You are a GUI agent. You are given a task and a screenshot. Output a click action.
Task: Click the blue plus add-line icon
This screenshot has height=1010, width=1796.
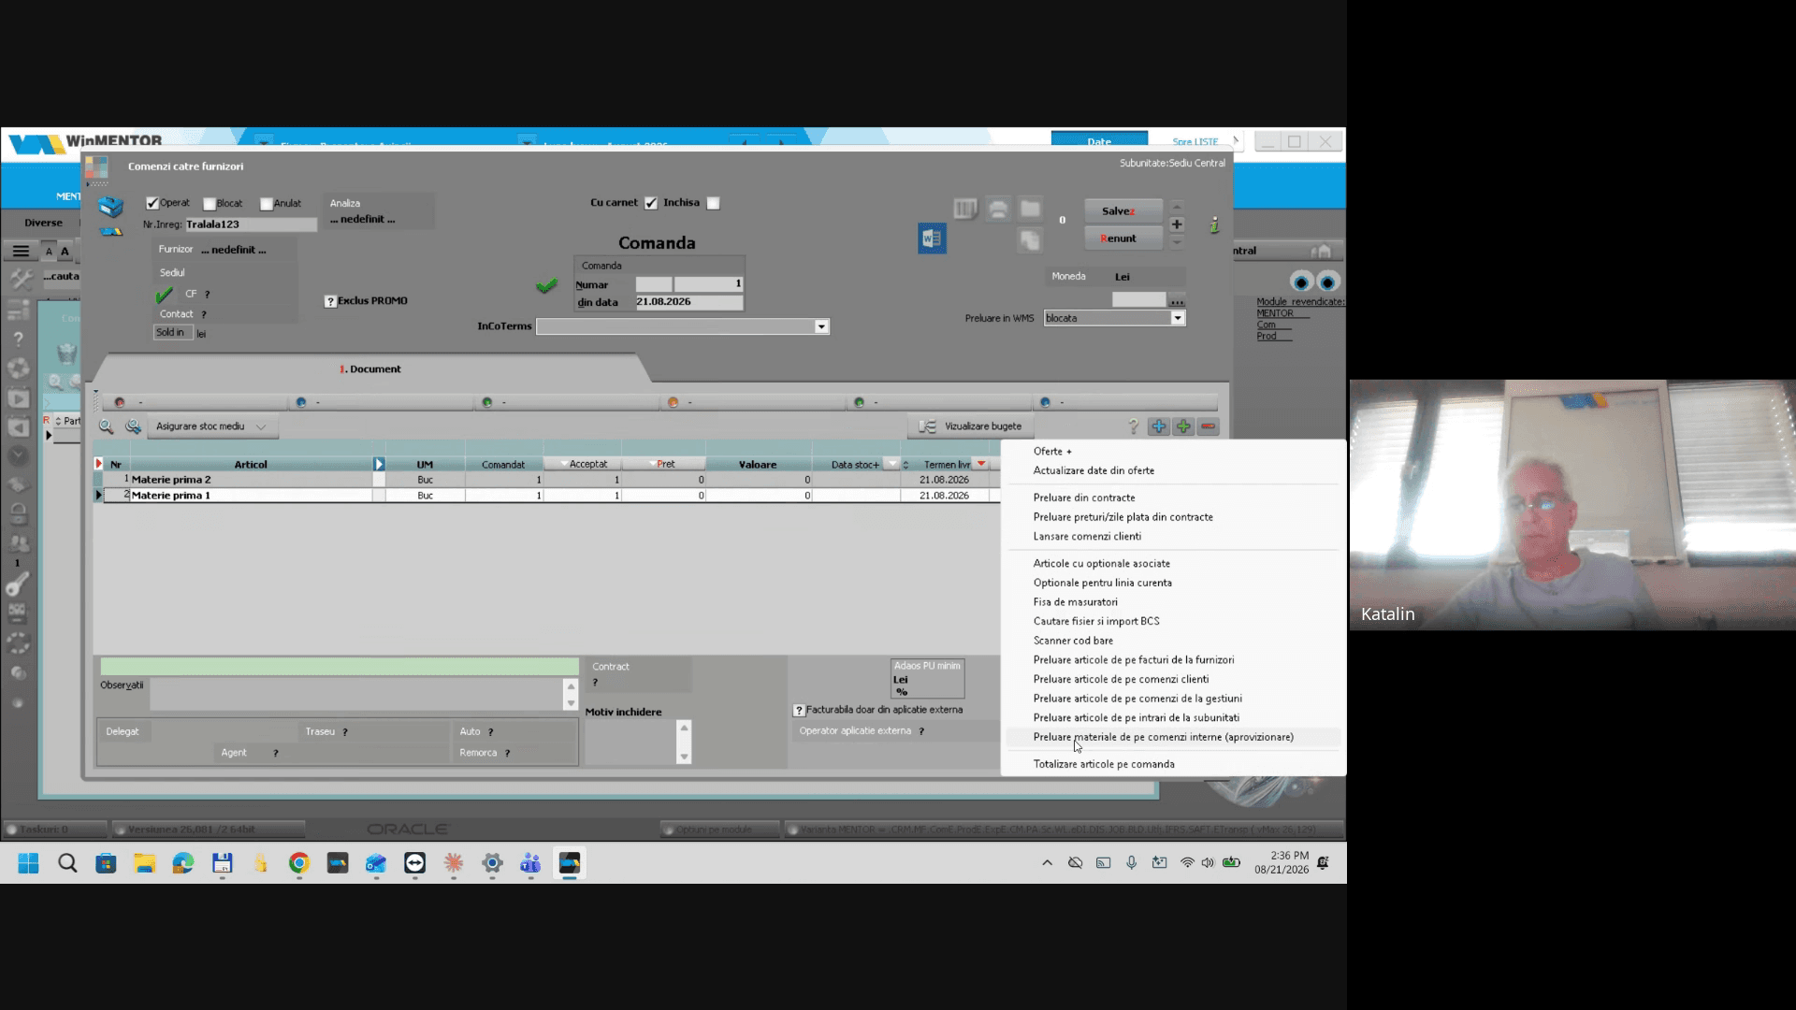1158,426
